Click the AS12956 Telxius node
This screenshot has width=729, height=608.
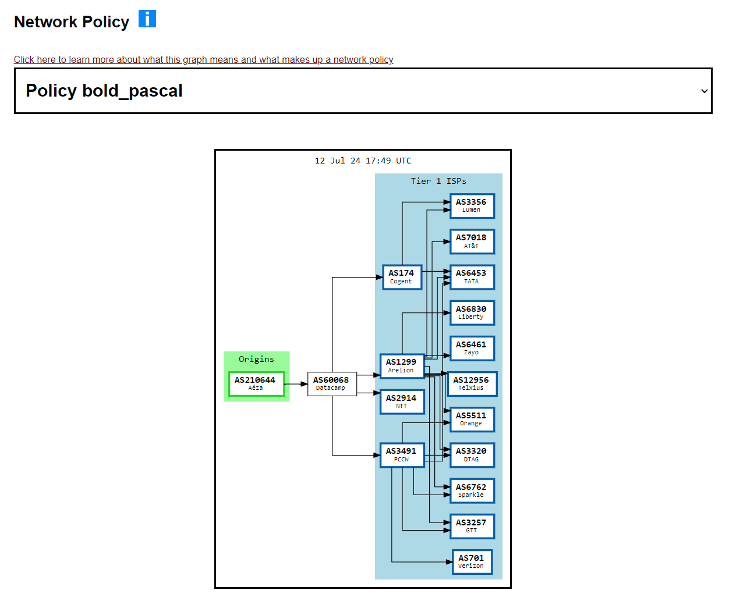pos(472,384)
